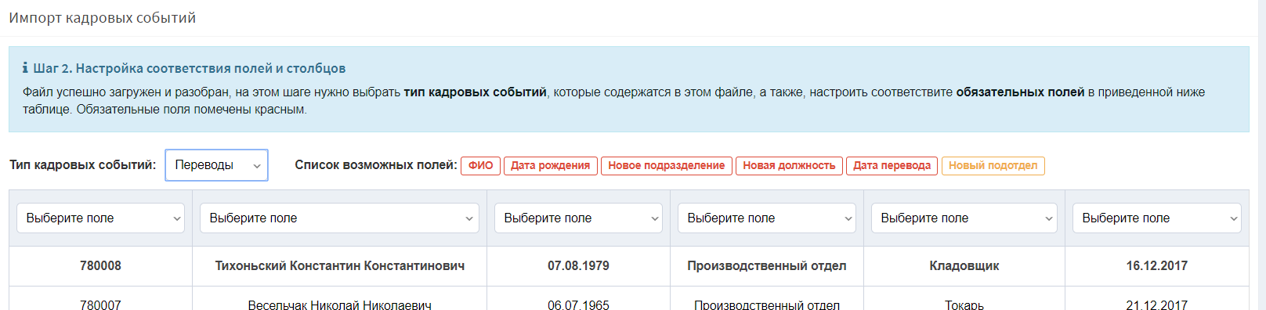Click the Новое подразделение field tag
Viewport: 1266px width, 310px height.
pos(667,166)
